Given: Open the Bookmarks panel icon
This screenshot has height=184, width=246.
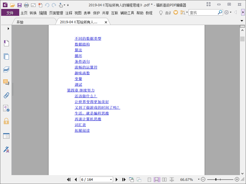Looking at the screenshot, I should point(6,43).
